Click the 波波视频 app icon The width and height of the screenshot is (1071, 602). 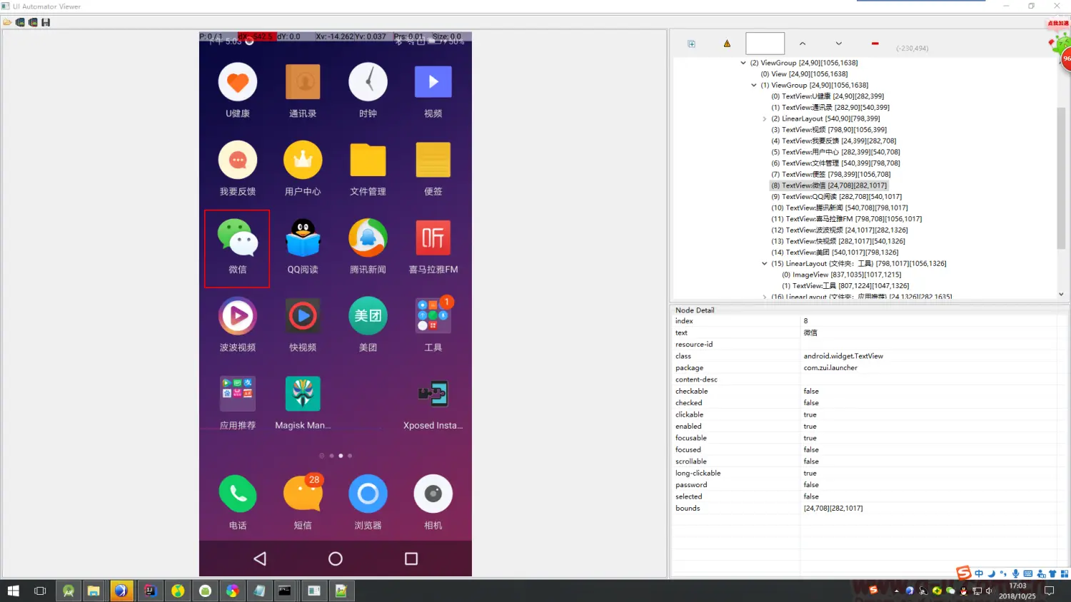coord(238,315)
